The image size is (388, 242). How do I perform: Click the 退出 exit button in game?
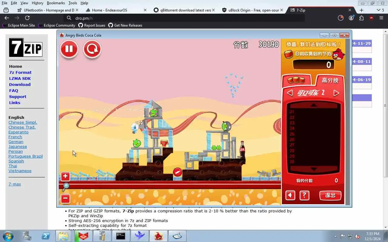[x=330, y=195]
